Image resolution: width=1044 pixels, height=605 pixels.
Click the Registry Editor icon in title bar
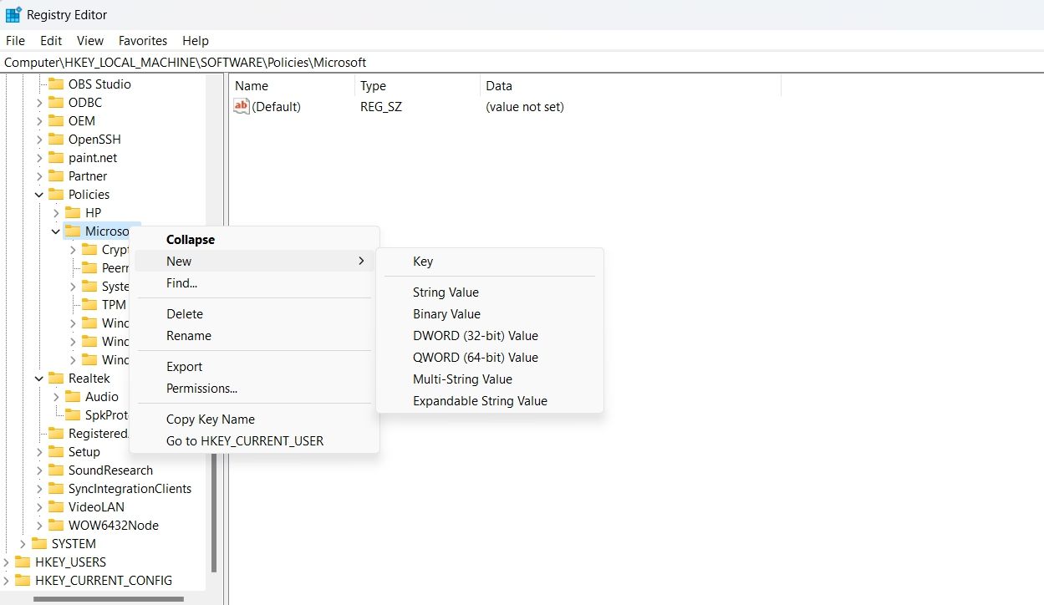(x=13, y=14)
